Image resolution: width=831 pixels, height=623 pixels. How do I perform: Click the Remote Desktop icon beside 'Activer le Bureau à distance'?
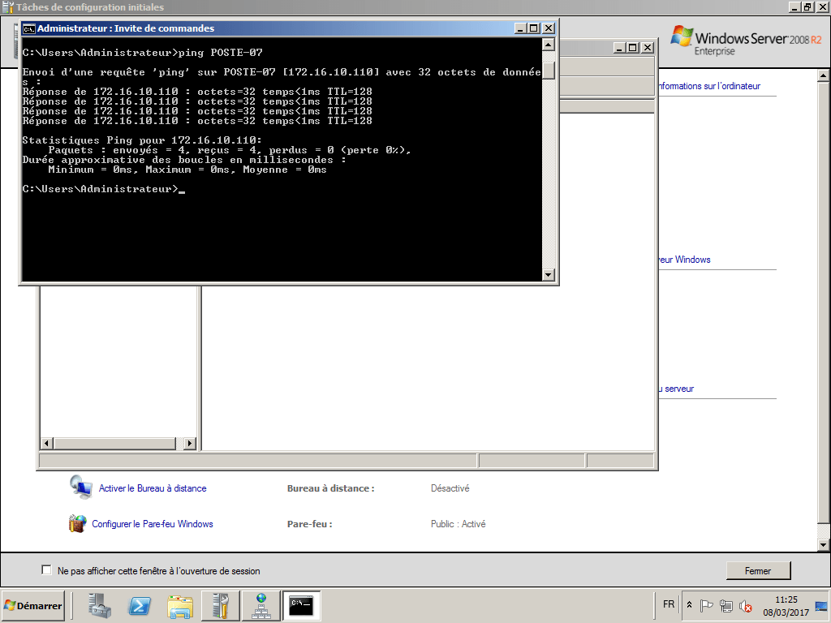(80, 488)
